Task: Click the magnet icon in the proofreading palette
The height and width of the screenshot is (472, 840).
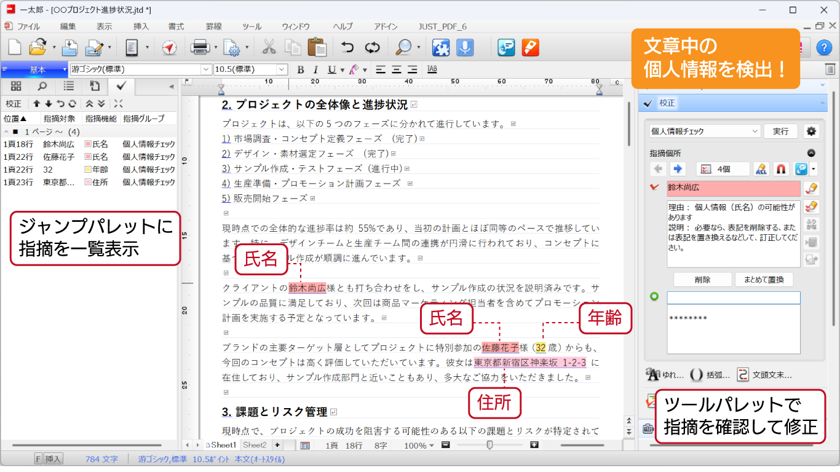Action: tap(780, 169)
